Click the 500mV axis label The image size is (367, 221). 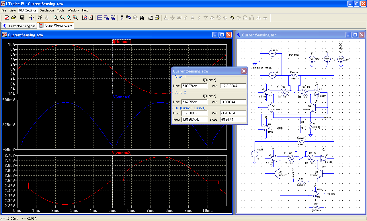tap(10, 100)
